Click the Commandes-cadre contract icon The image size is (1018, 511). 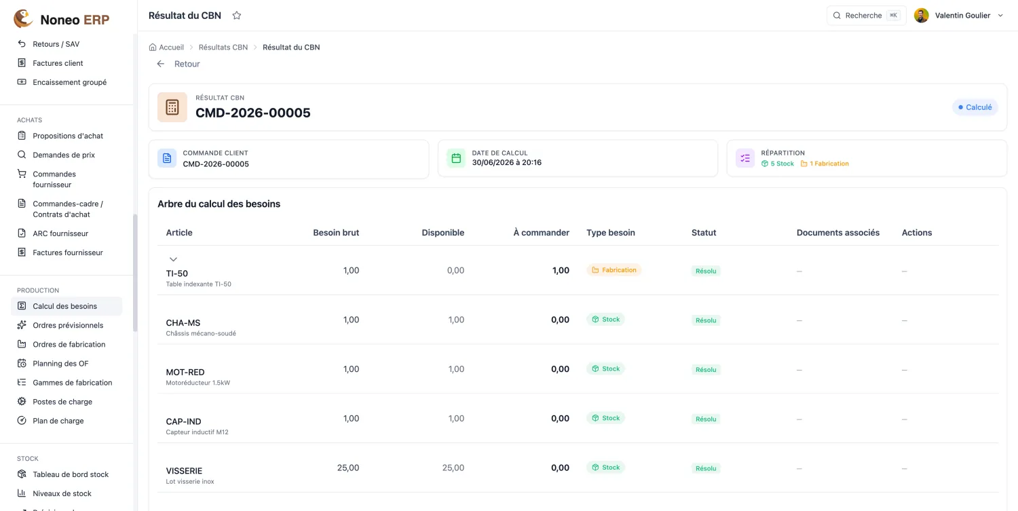[x=22, y=204]
